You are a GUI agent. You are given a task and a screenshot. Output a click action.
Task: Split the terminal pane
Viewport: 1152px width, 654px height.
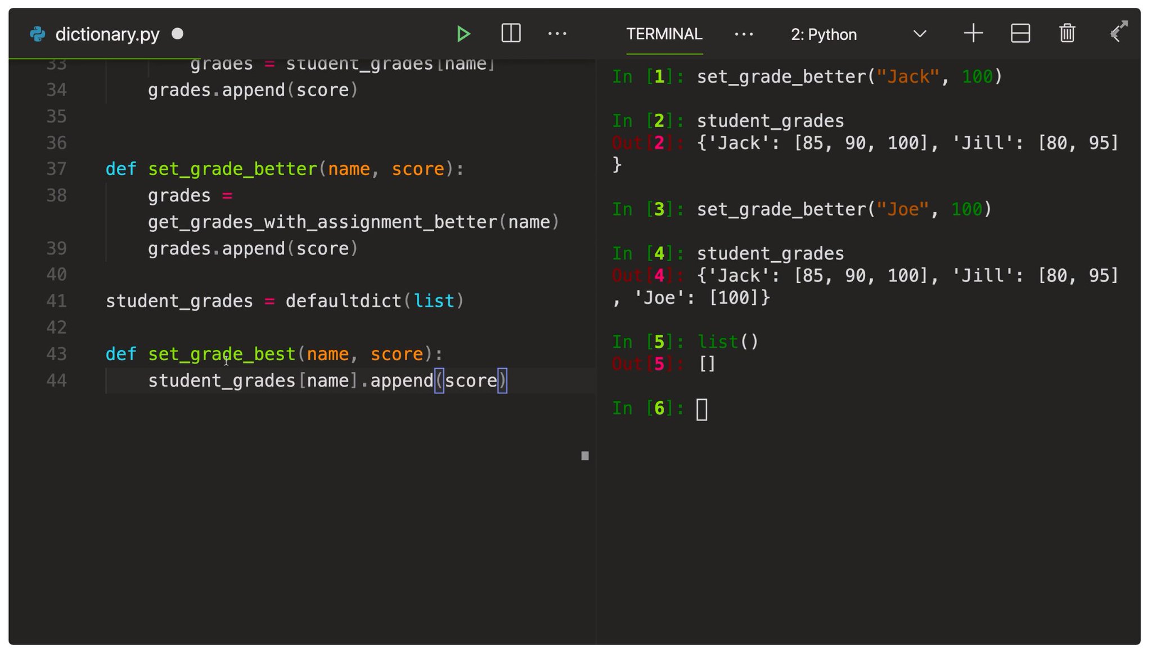1020,34
